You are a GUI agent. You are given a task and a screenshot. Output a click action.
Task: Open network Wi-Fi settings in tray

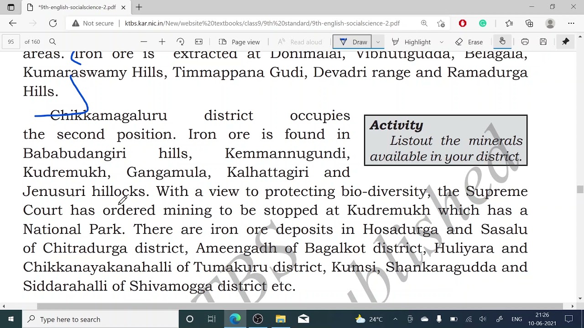coord(469,319)
